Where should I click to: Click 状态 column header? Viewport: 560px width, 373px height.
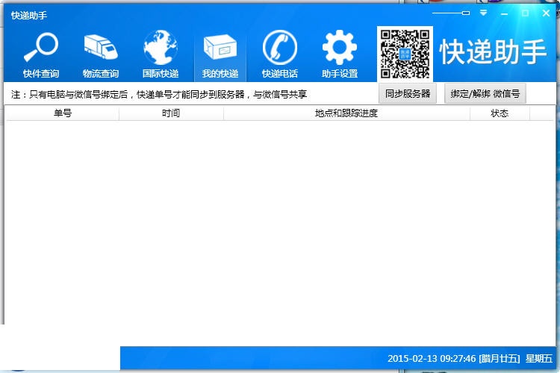coord(500,113)
